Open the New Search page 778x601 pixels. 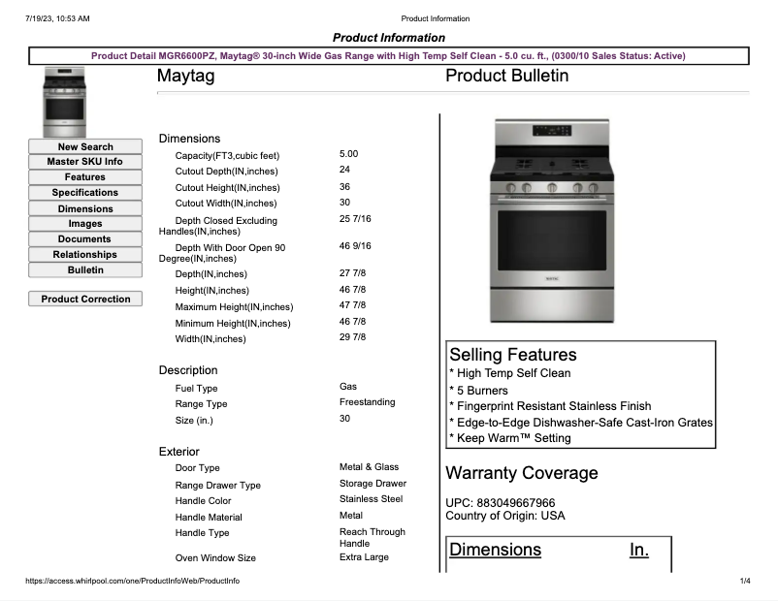tap(84, 146)
